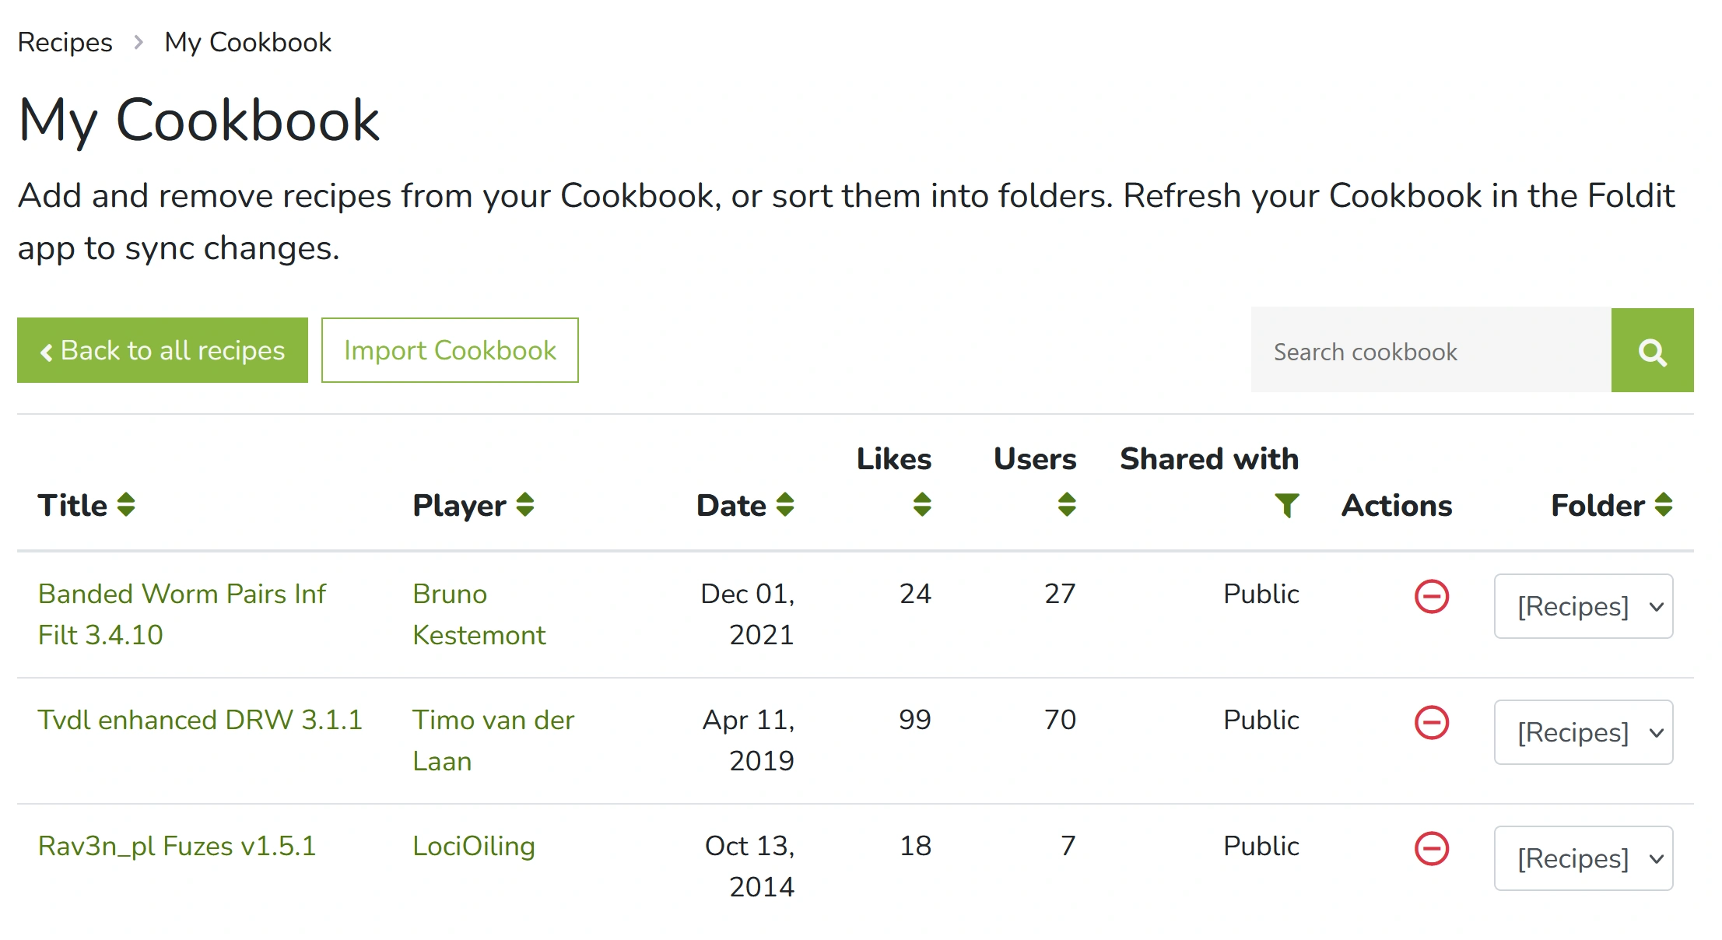Remove Tvdl enhanced DRW recipe
1722x940 pixels.
pyautogui.click(x=1431, y=723)
